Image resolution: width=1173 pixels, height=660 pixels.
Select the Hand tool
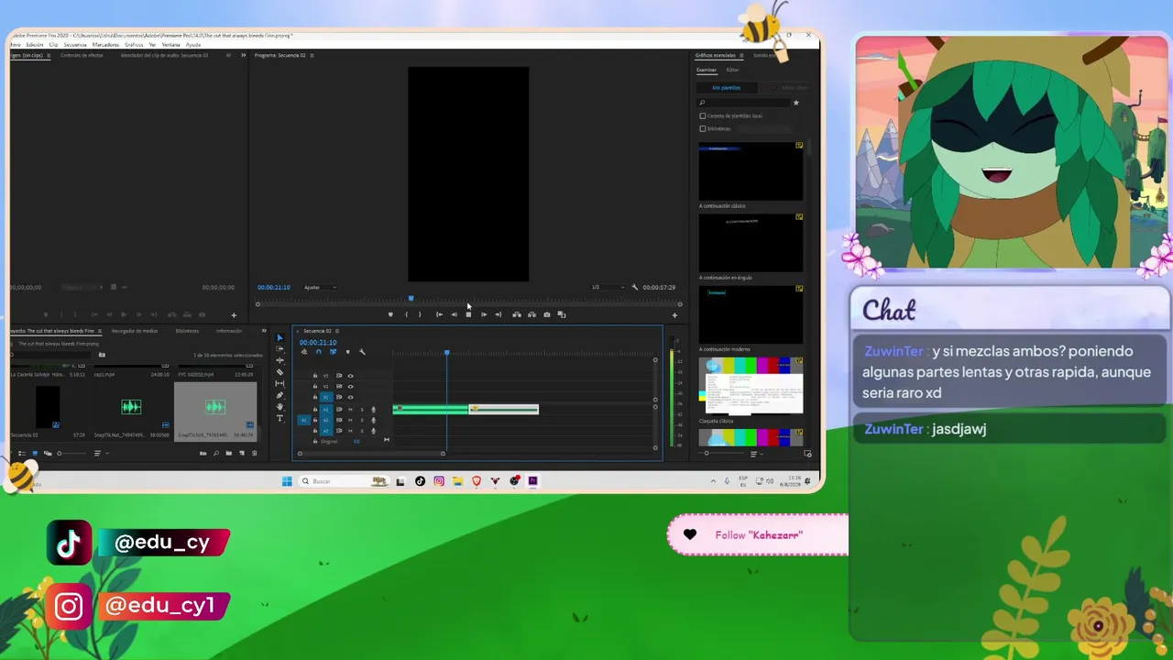pos(280,406)
